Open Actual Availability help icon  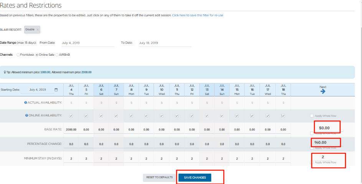pos(26,103)
